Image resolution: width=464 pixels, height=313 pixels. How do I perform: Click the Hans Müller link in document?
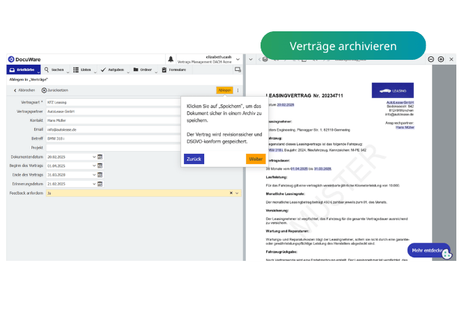[x=405, y=127]
